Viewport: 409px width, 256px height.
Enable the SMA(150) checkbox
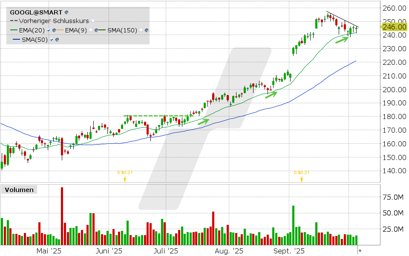(x=141, y=30)
